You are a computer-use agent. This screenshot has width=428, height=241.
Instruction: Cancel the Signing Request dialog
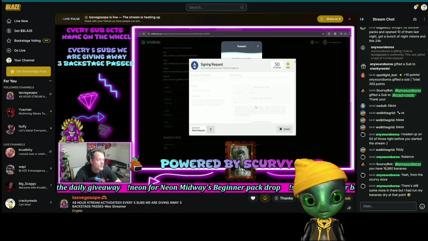pyautogui.click(x=285, y=129)
